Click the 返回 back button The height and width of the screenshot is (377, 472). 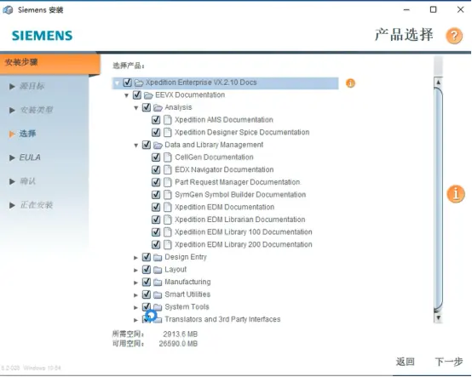pos(406,362)
